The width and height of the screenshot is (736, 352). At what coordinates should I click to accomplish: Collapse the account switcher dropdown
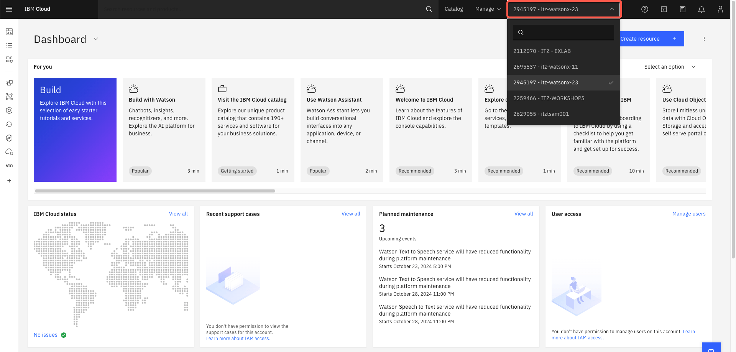(x=612, y=9)
